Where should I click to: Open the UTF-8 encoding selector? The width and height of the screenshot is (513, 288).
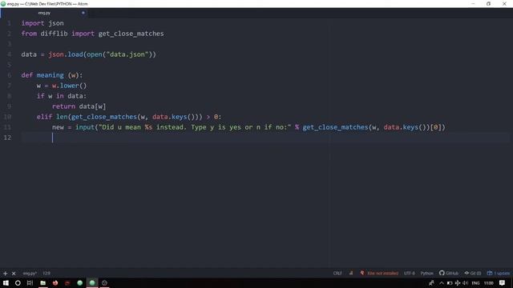pos(409,273)
